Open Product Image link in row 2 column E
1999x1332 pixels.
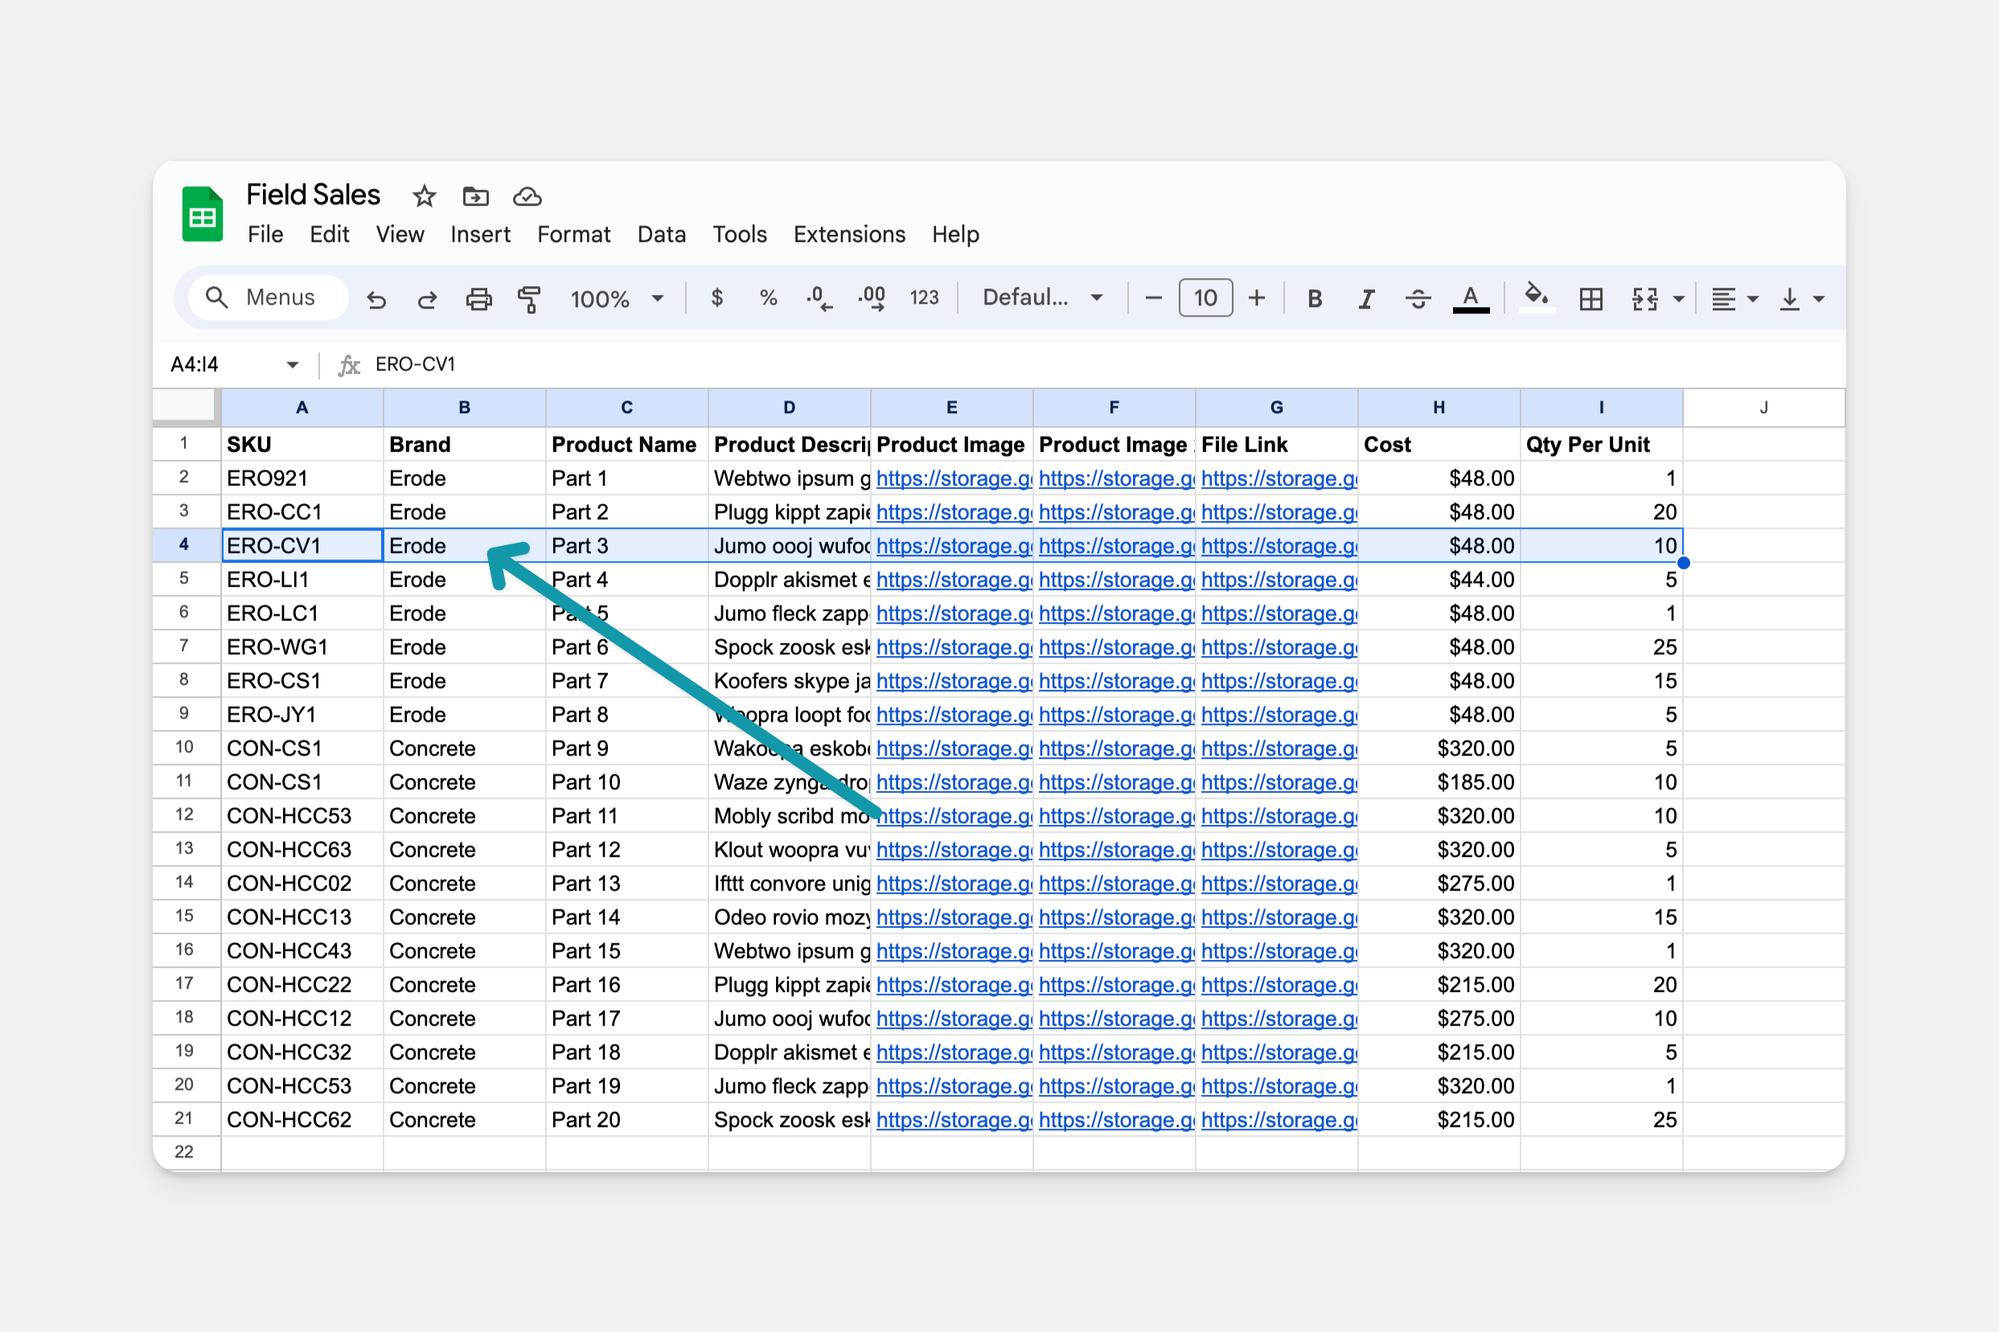pyautogui.click(x=953, y=478)
